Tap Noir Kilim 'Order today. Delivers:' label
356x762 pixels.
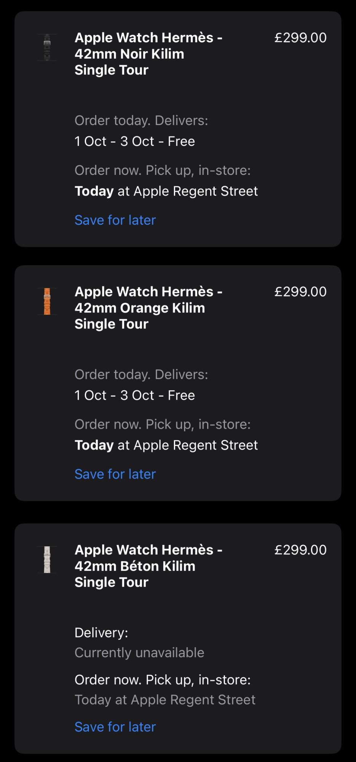point(141,121)
